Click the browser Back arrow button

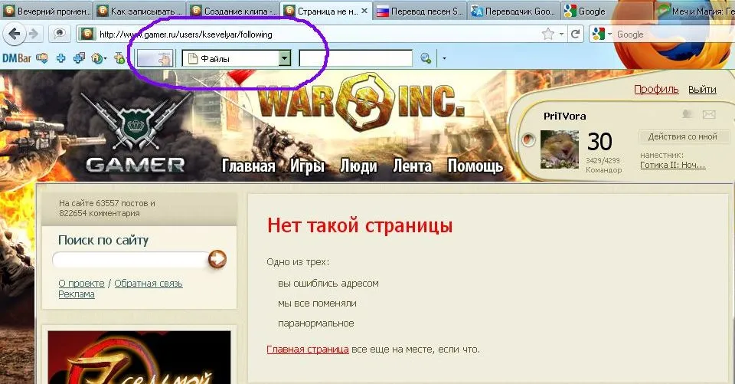click(15, 34)
